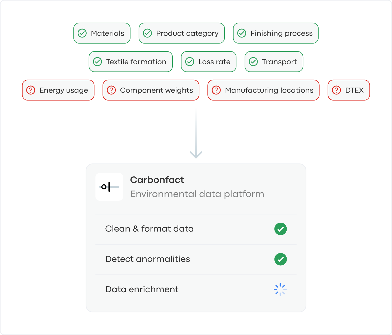Click the question icon on Component weights

111,90
